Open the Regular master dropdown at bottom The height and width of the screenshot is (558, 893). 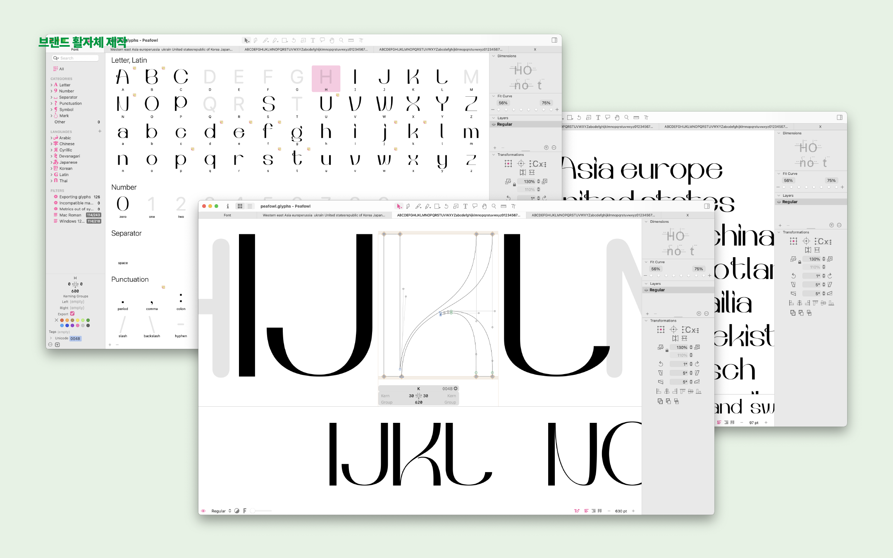pos(221,511)
